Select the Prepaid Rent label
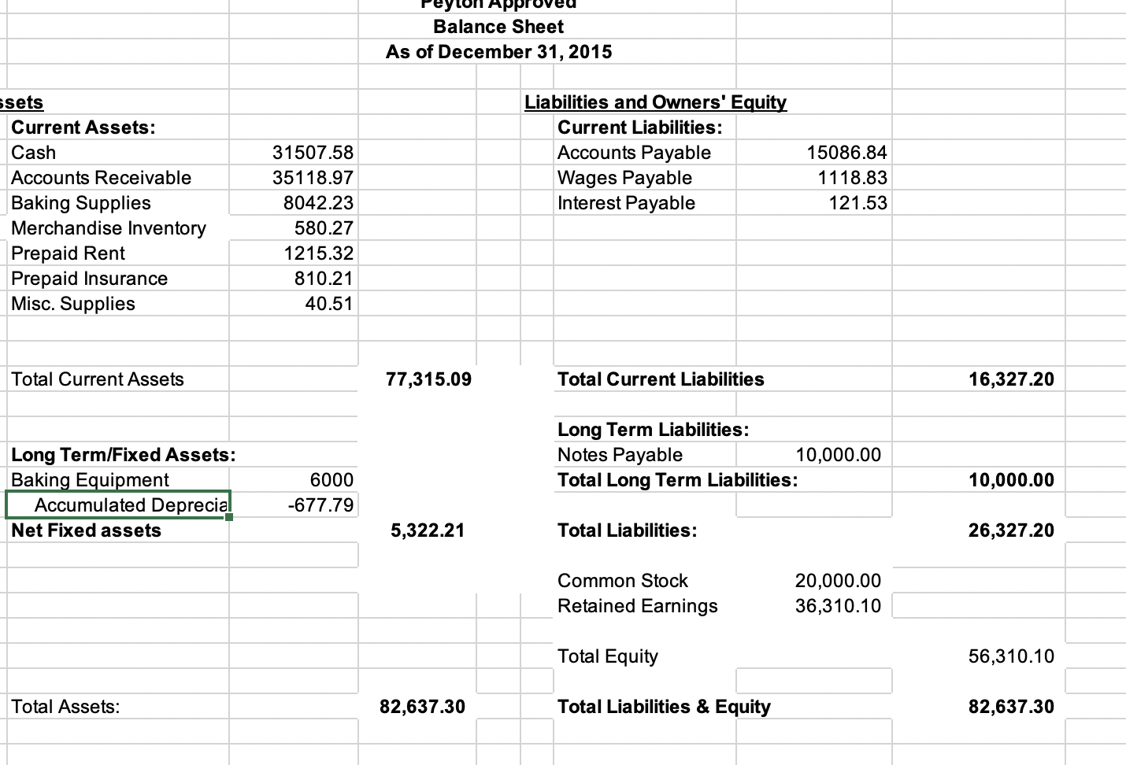This screenshot has width=1126, height=765. [68, 253]
